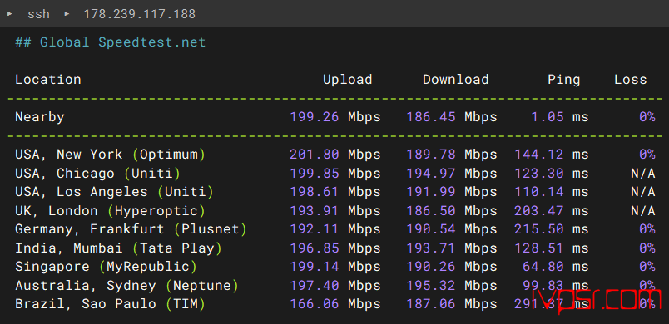Select Sao Paulo upload 166.06
Screen dimensions: 669x324
point(315,304)
